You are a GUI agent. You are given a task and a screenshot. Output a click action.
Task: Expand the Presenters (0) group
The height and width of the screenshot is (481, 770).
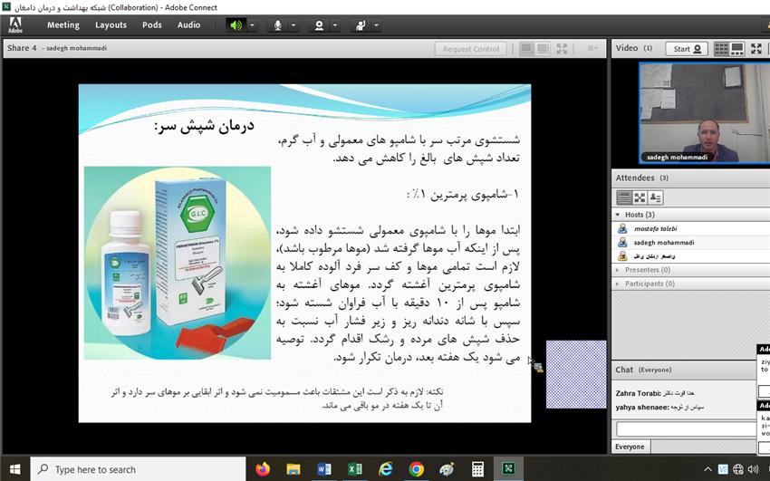coord(618,270)
